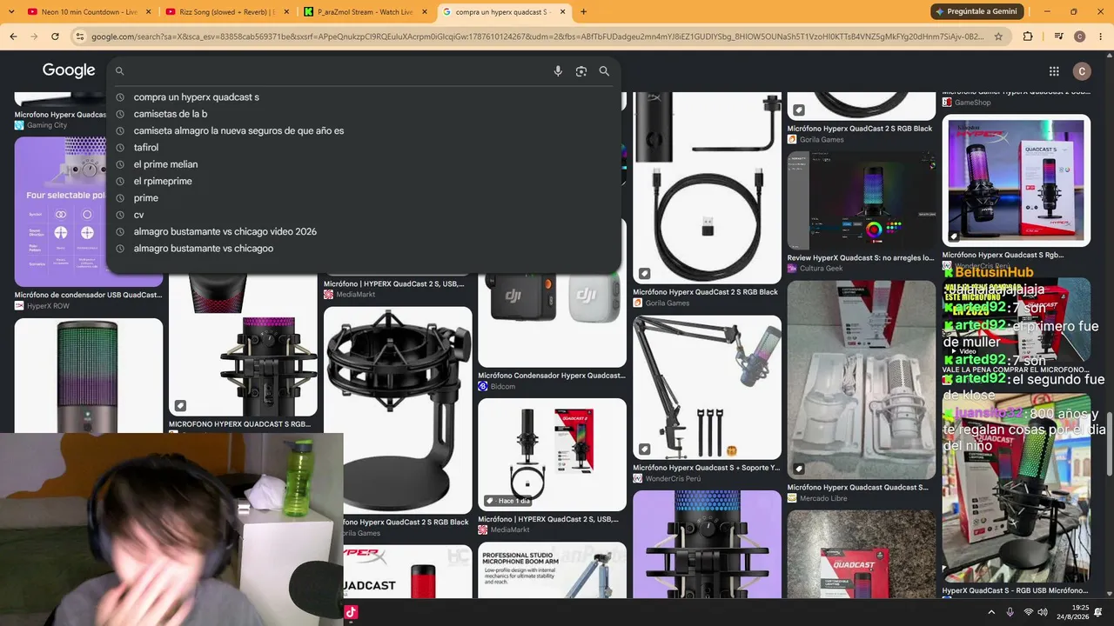Viewport: 1114px width, 626px height.
Task: Select 'almagro bustamante vs chicago video 2026'
Action: coord(364,231)
